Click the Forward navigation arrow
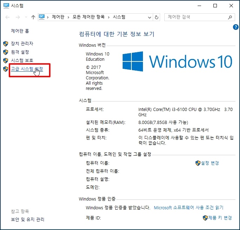 point(18,17)
